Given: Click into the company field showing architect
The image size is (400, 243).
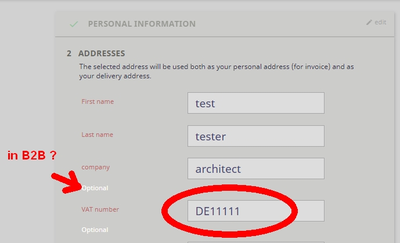Looking at the screenshot, I should point(255,169).
